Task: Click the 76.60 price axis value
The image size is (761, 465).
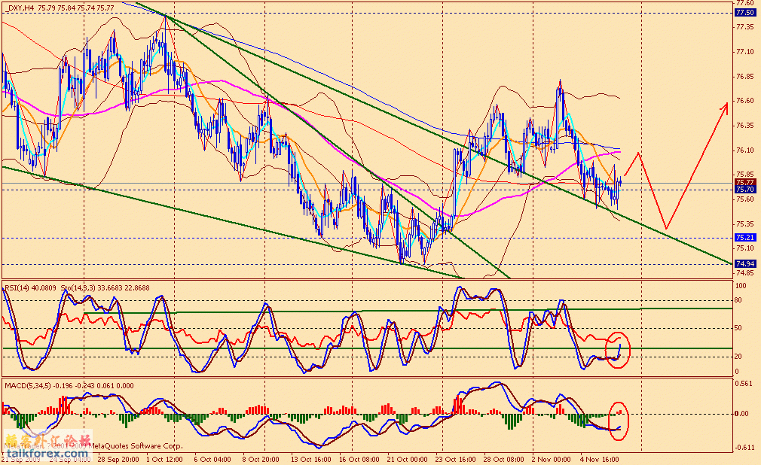Action: [x=745, y=101]
